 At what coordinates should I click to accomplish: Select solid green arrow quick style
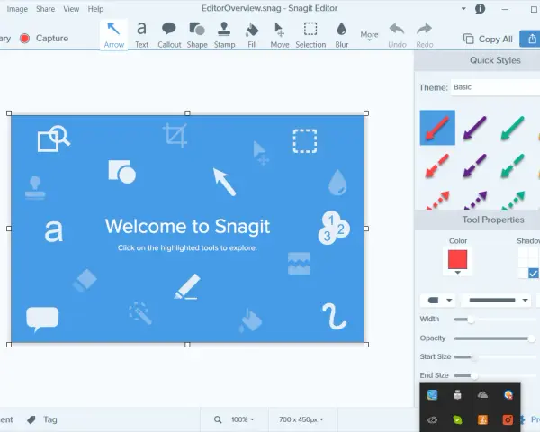coord(512,128)
